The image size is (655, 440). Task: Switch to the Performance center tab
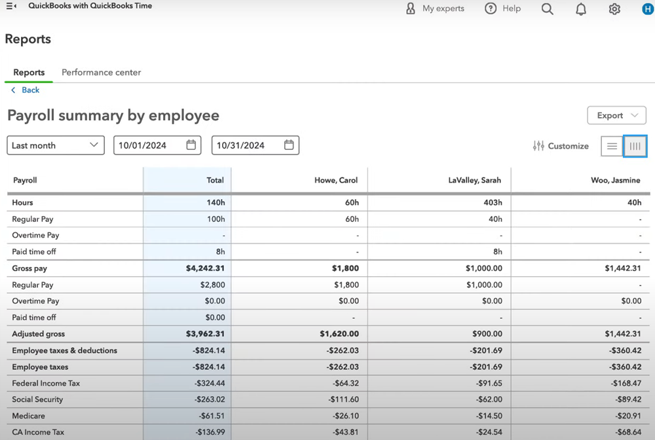coord(101,72)
